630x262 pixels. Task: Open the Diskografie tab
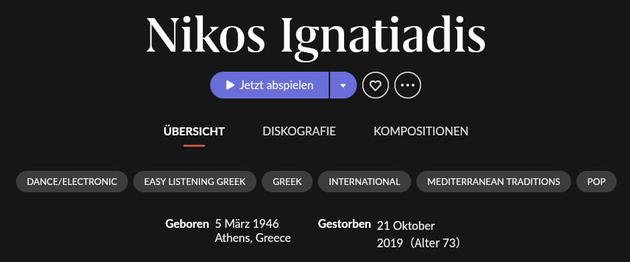[299, 131]
